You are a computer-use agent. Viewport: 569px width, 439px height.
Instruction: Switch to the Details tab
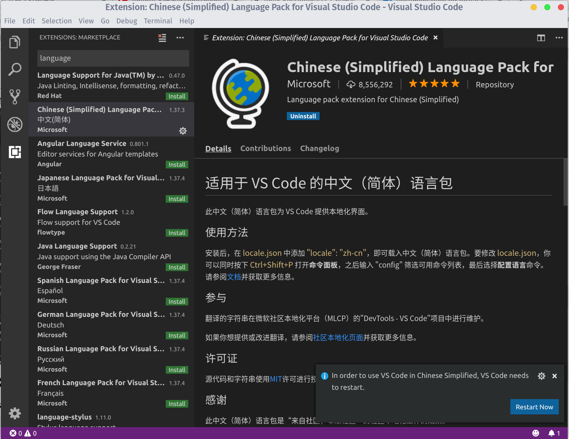tap(218, 148)
